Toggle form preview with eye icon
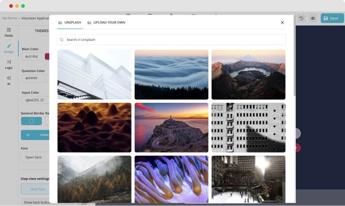Image resolution: width=345 pixels, height=206 pixels. tap(313, 18)
